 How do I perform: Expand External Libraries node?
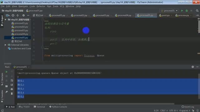pyautogui.click(x=6, y=45)
